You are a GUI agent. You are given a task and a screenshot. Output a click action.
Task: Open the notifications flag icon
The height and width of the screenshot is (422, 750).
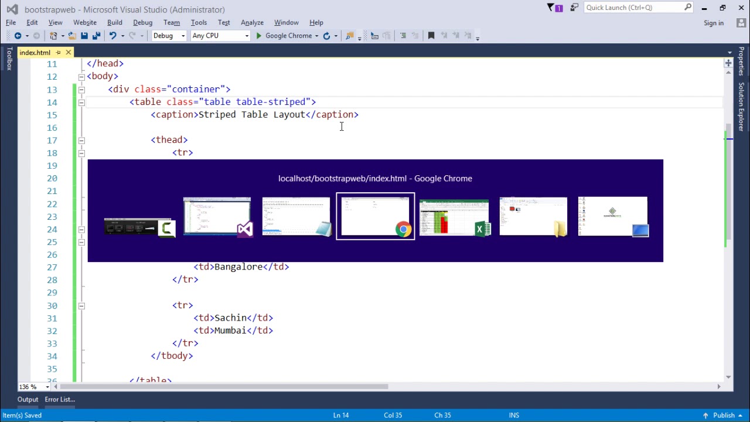554,8
